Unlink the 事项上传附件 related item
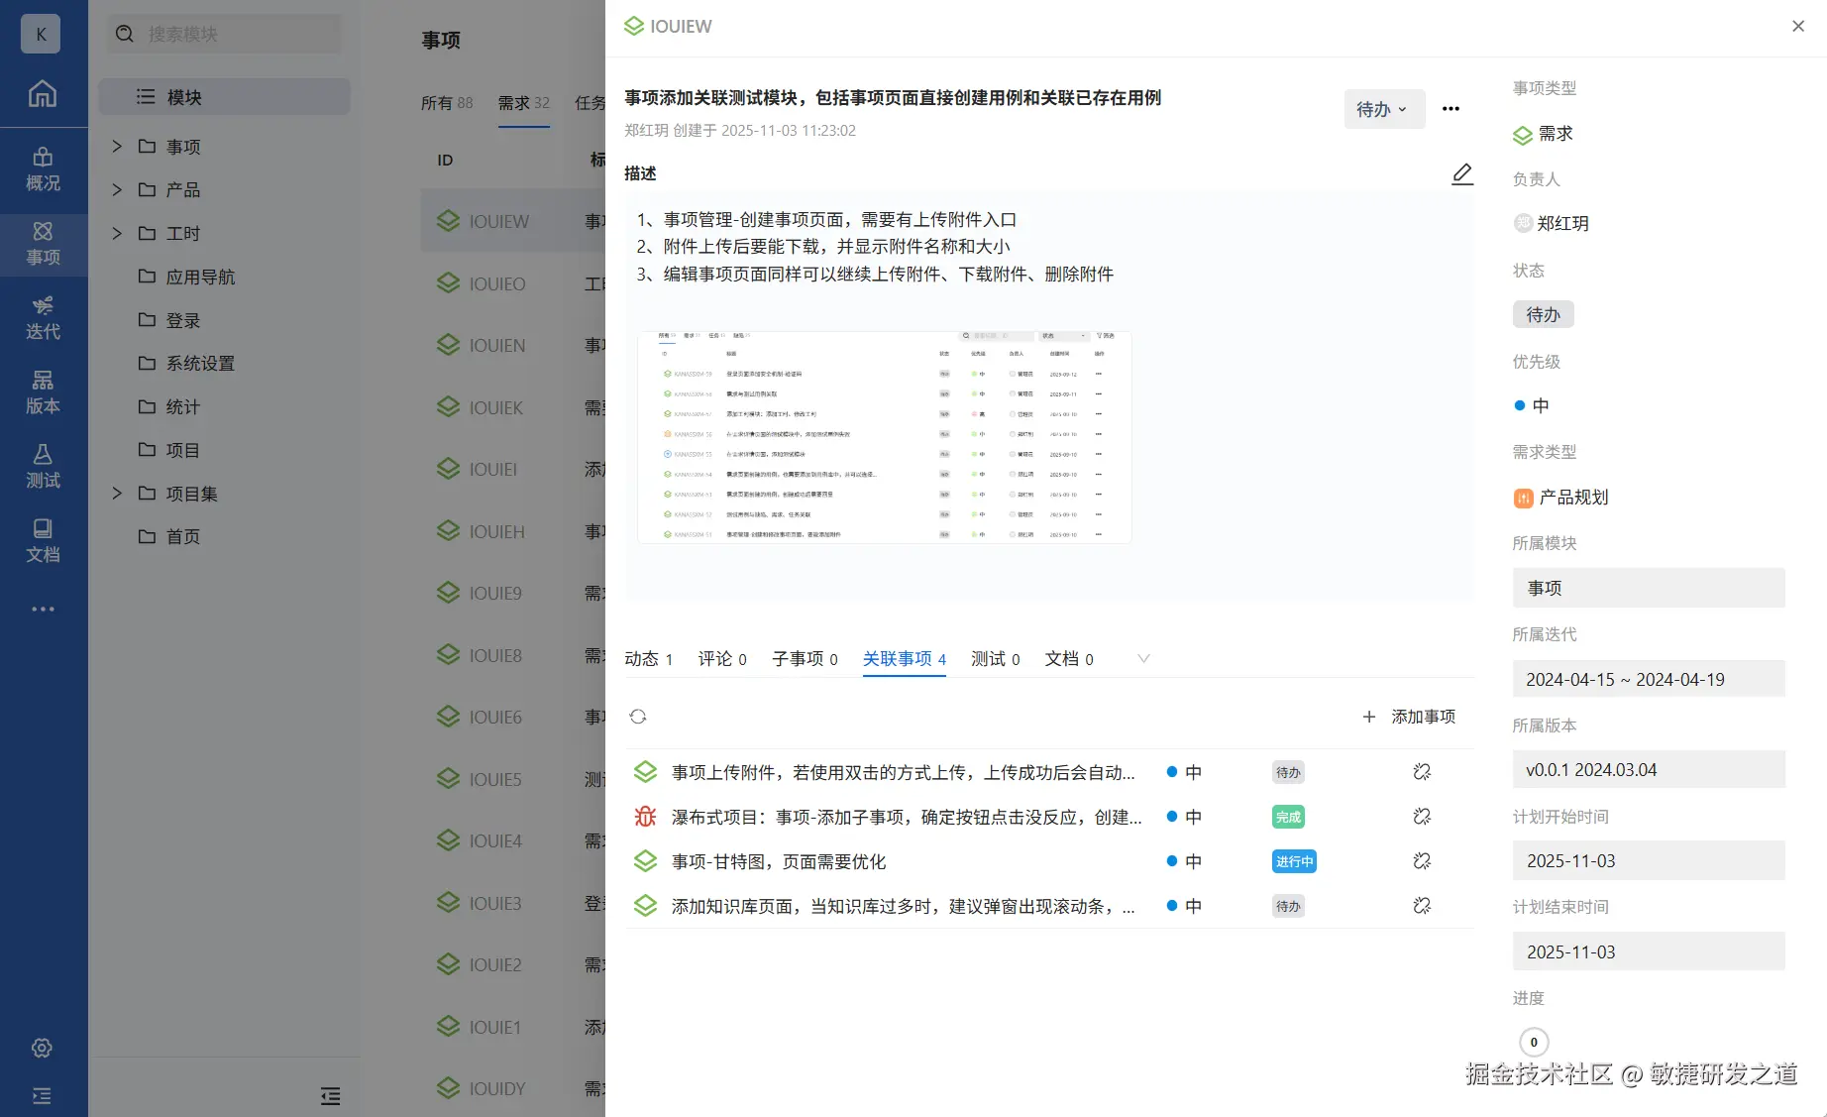The width and height of the screenshot is (1827, 1117). tap(1422, 772)
